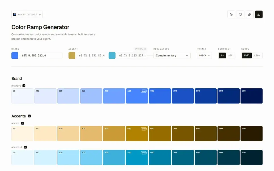Pick the accent 200 swatch
The width and height of the screenshot is (274, 171).
point(68,133)
